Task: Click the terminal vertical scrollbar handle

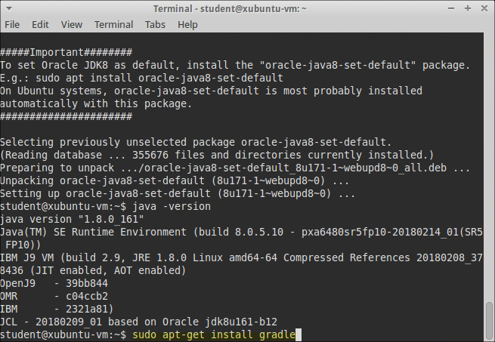Action: 489,322
